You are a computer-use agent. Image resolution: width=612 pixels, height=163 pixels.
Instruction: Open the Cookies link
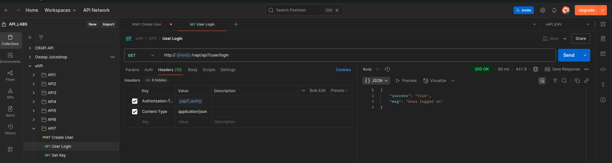343,70
